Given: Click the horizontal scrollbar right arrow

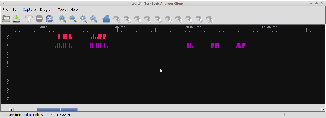Looking at the screenshot, I should (323, 110).
